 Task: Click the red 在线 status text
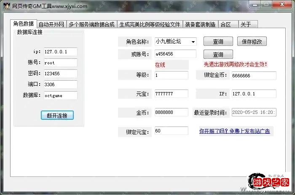coord(160,65)
